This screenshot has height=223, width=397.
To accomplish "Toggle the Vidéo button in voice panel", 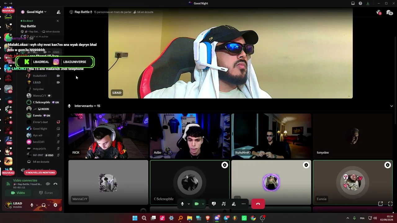I will point(18,193).
